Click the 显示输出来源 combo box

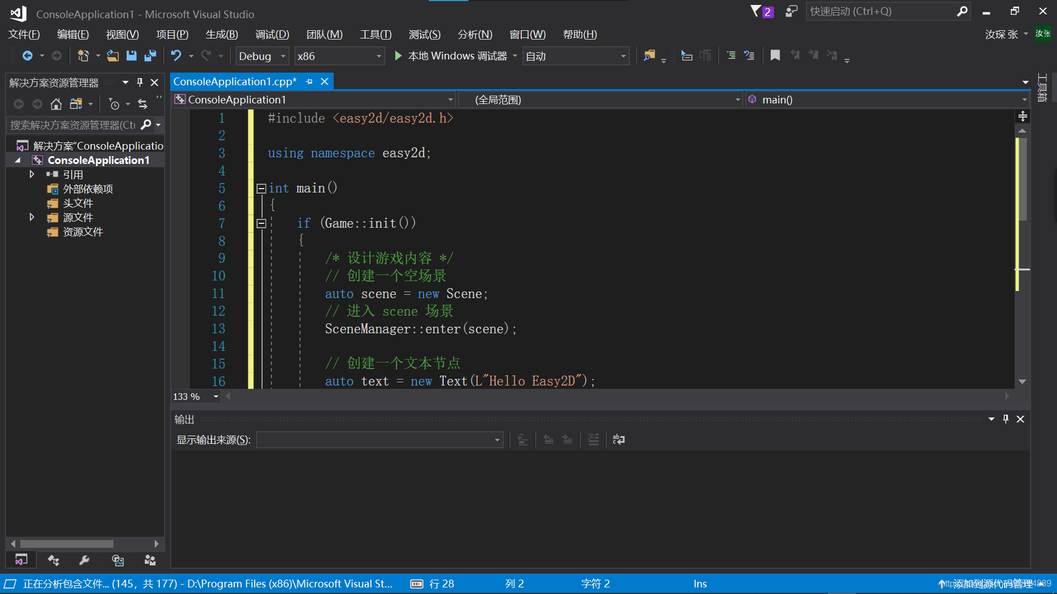click(x=379, y=439)
